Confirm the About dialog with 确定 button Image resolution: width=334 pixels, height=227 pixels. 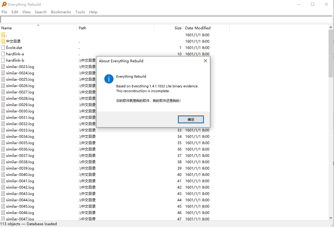click(x=191, y=119)
